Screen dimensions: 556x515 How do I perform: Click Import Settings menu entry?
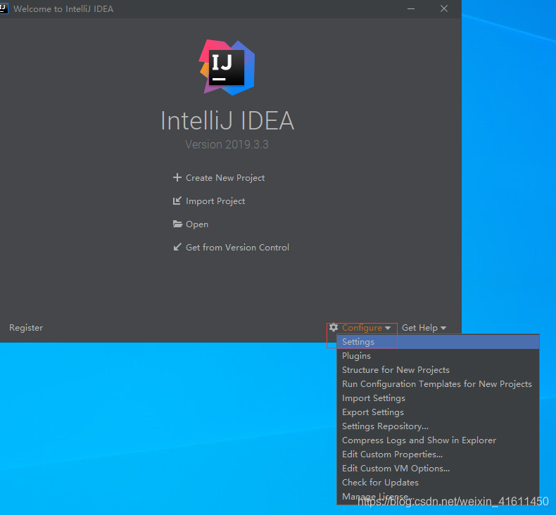[438, 398]
